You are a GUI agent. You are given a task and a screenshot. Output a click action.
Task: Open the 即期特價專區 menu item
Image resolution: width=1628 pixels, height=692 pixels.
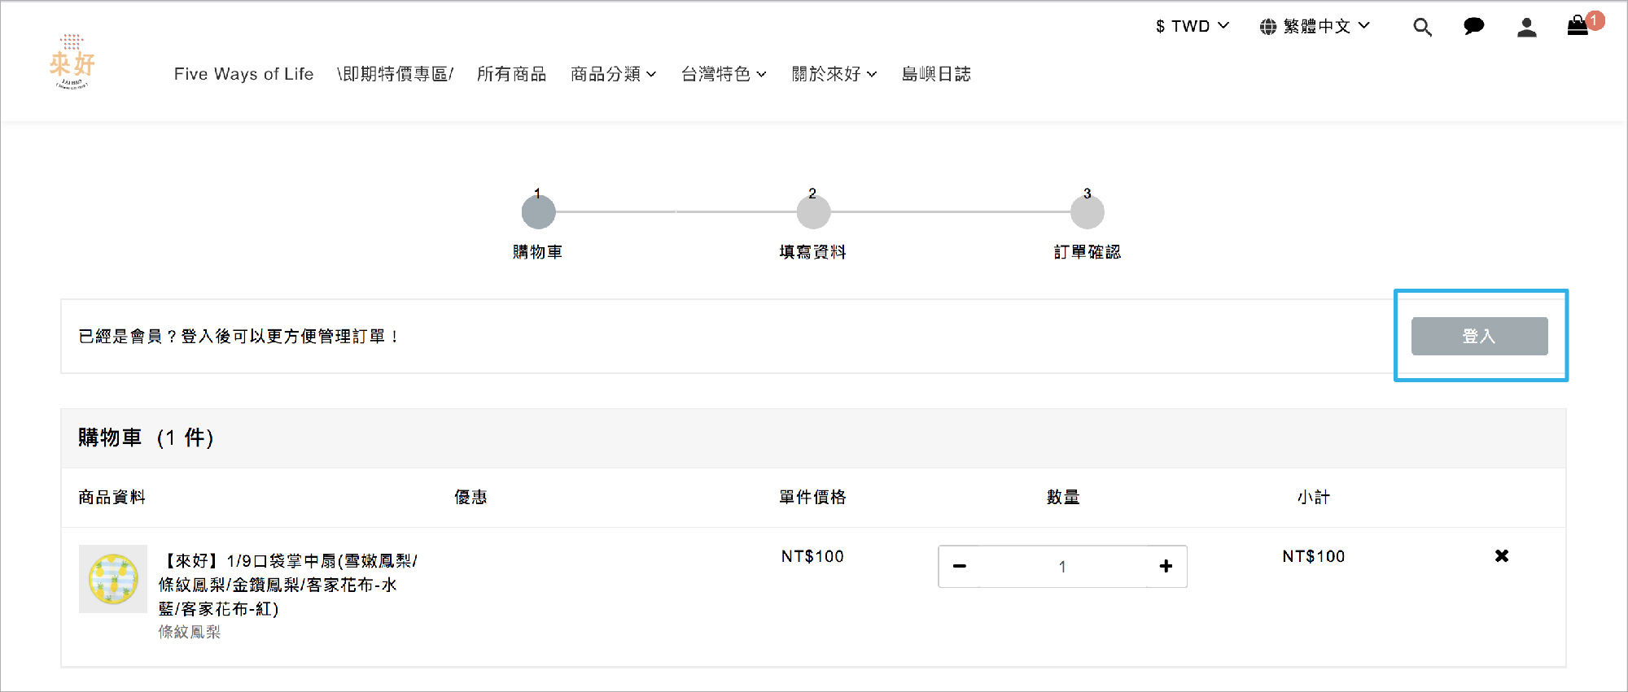click(395, 74)
